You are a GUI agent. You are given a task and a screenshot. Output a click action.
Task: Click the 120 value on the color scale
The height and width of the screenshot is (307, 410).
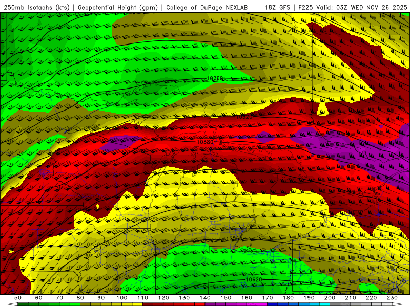[163, 298]
